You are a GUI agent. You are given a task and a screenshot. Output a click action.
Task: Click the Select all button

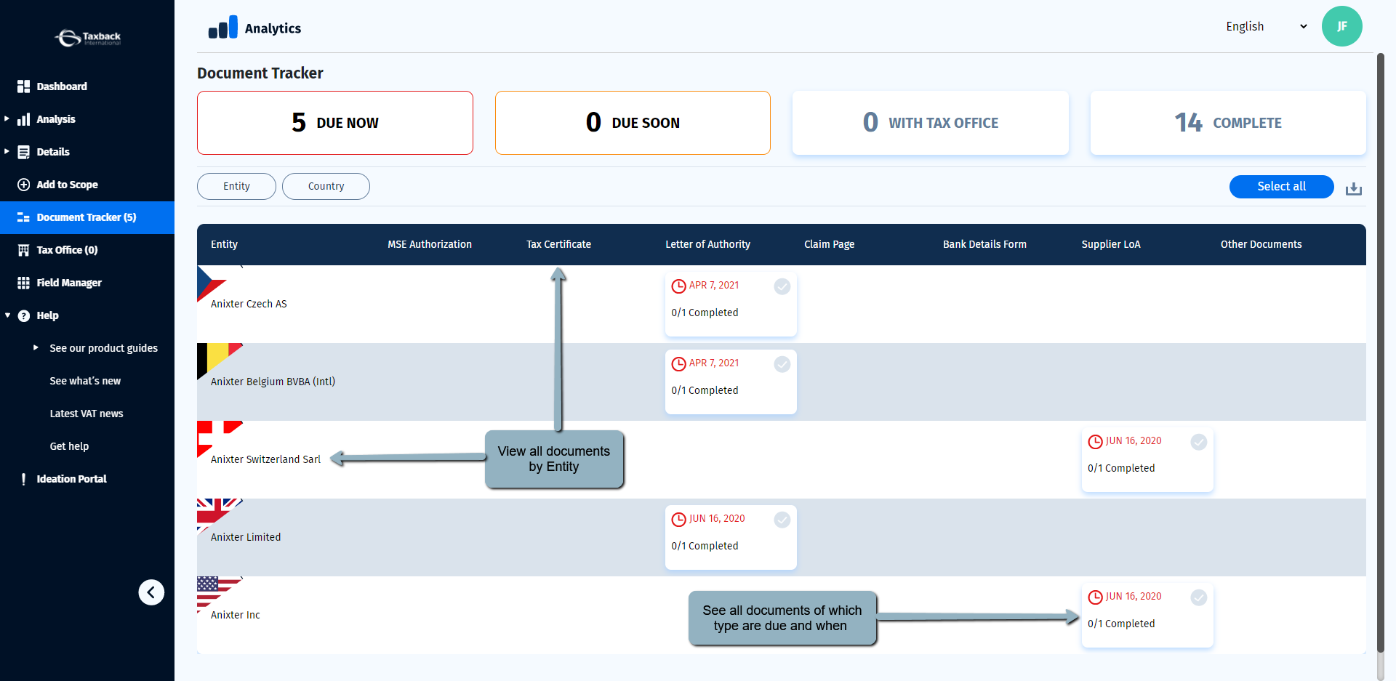(x=1281, y=187)
